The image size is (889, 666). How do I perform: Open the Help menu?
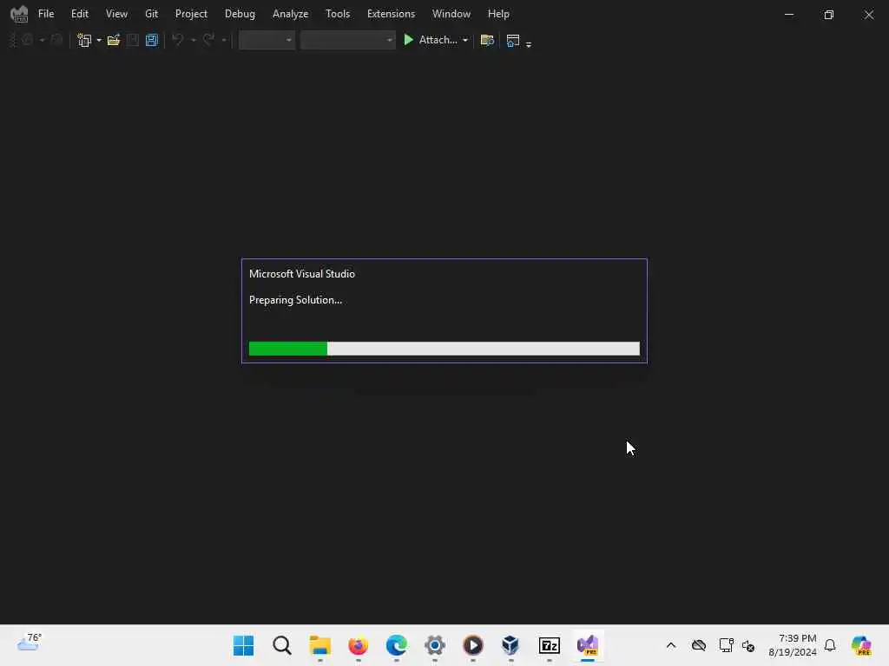click(x=498, y=14)
